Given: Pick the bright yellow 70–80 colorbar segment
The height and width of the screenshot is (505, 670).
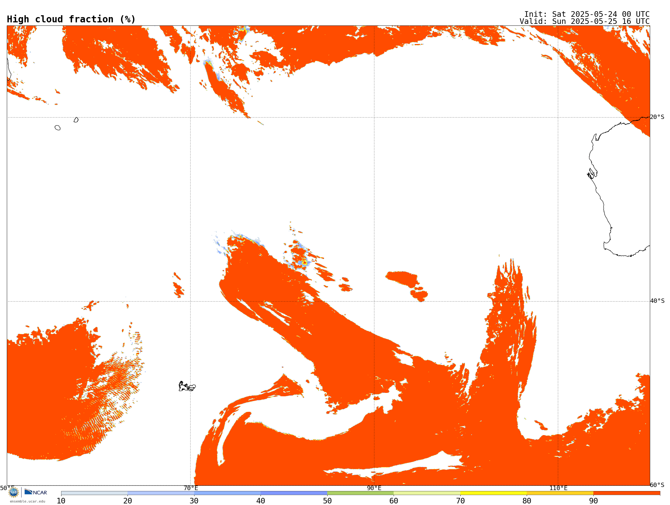Looking at the screenshot, I should click(494, 493).
